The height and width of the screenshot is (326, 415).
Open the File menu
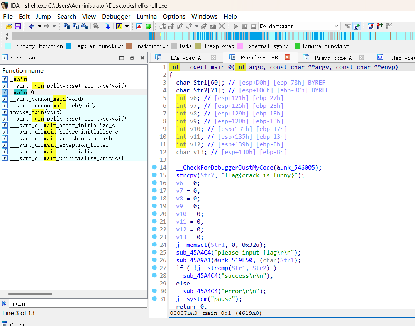[8, 17]
